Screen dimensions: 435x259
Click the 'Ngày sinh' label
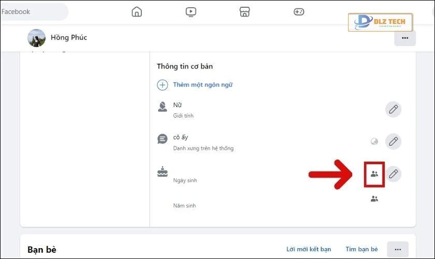click(185, 180)
